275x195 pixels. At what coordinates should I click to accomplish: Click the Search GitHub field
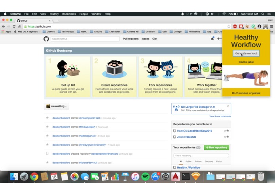pos(85,39)
